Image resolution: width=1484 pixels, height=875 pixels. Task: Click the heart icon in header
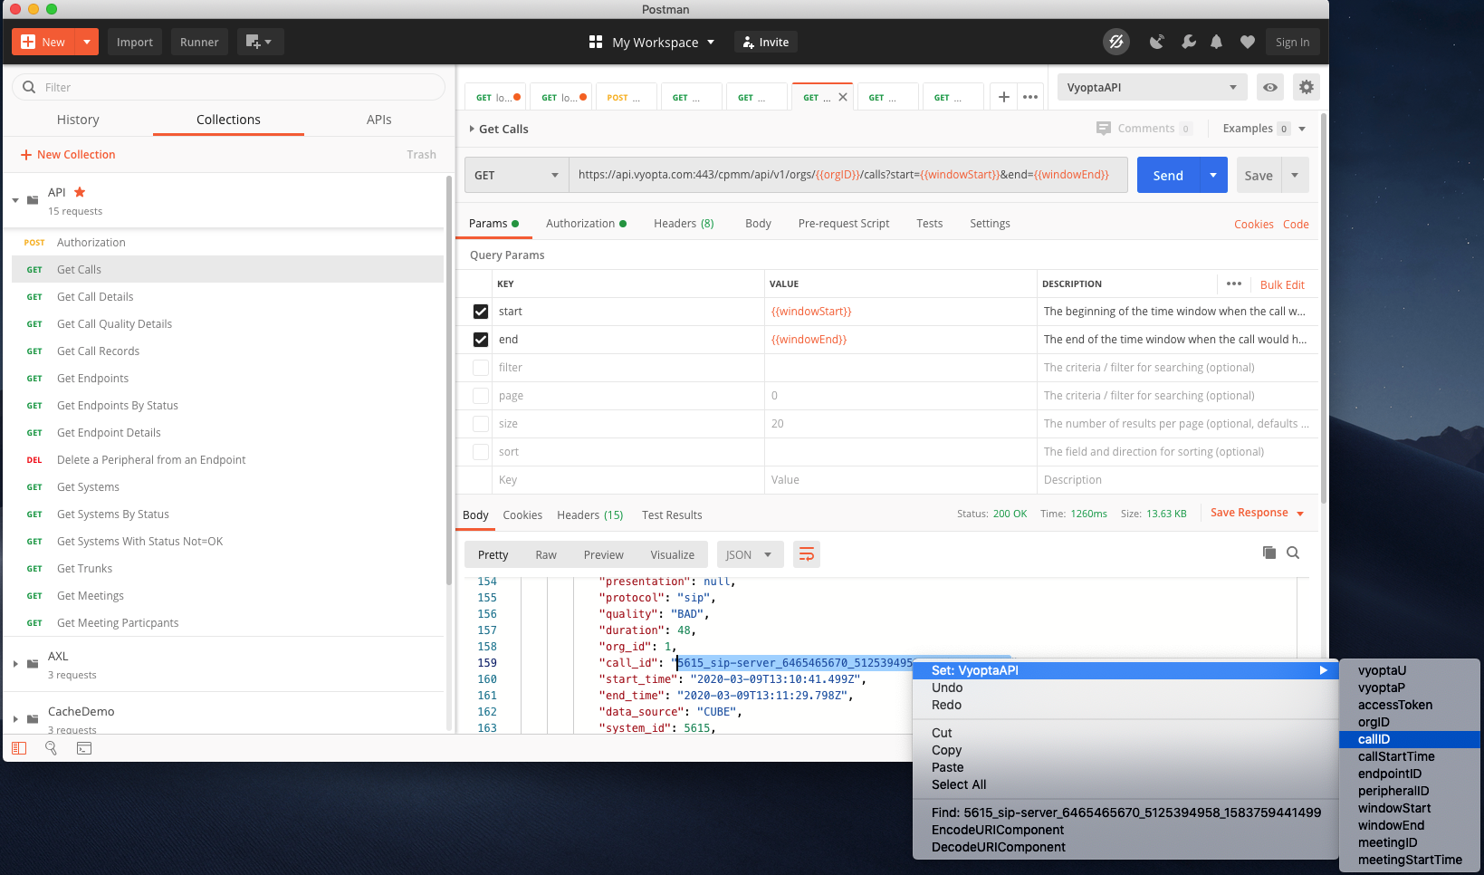pyautogui.click(x=1247, y=42)
